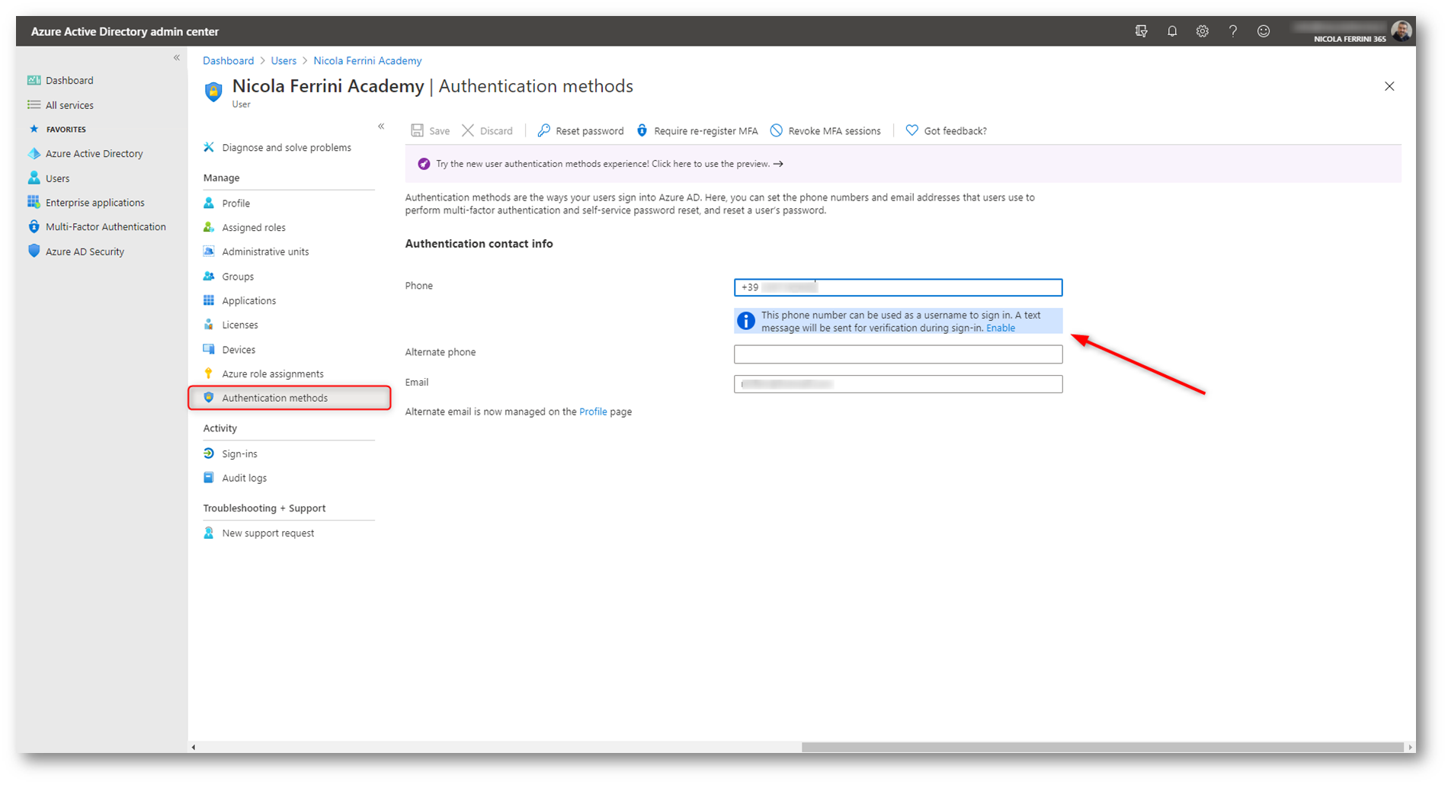Screen dimensions: 1448x785
Task: Click the scrollbar left arrow
Action: click(x=194, y=748)
